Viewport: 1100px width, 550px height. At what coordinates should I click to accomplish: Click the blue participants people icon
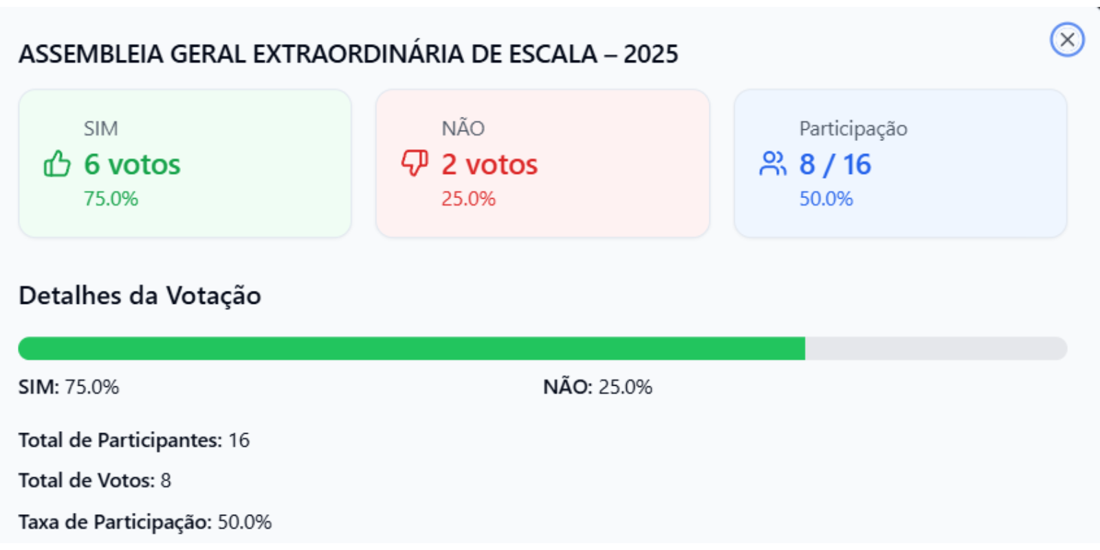coord(773,164)
